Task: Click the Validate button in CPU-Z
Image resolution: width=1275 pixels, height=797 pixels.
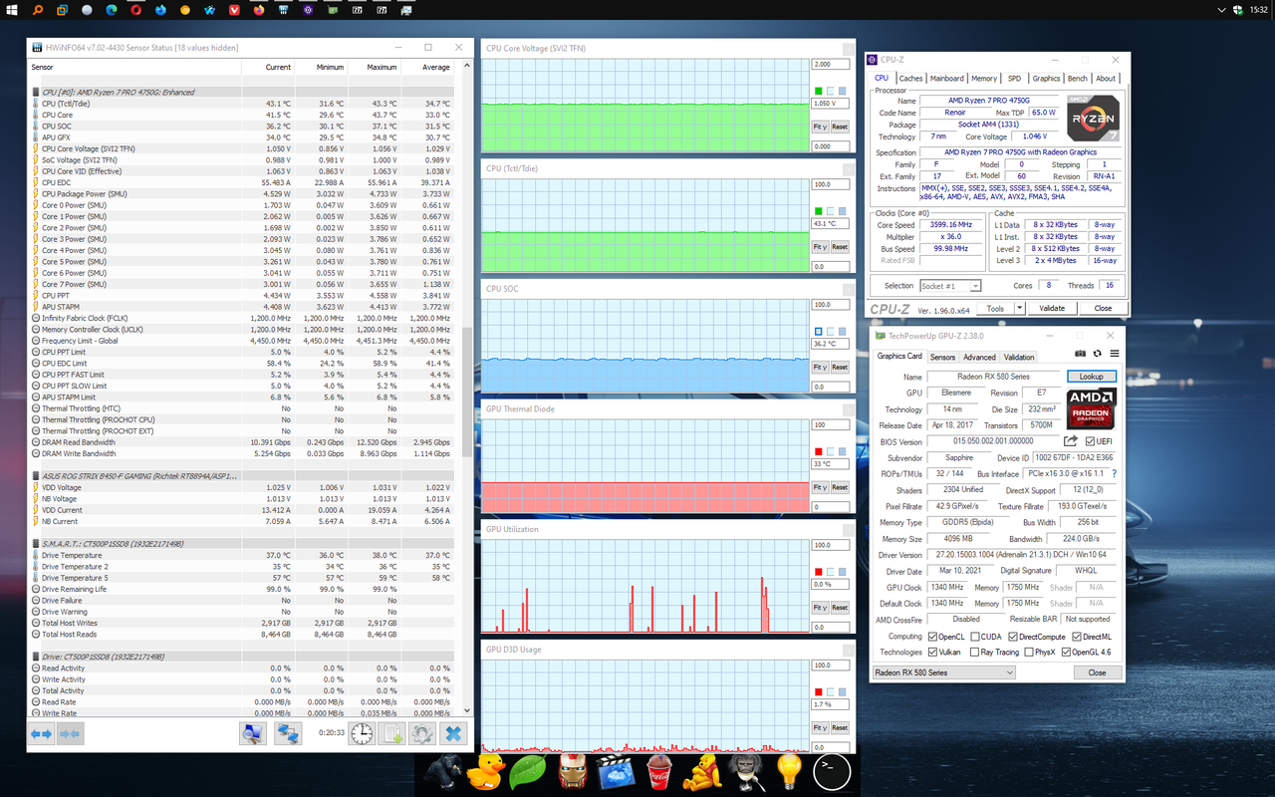Action: [1052, 309]
